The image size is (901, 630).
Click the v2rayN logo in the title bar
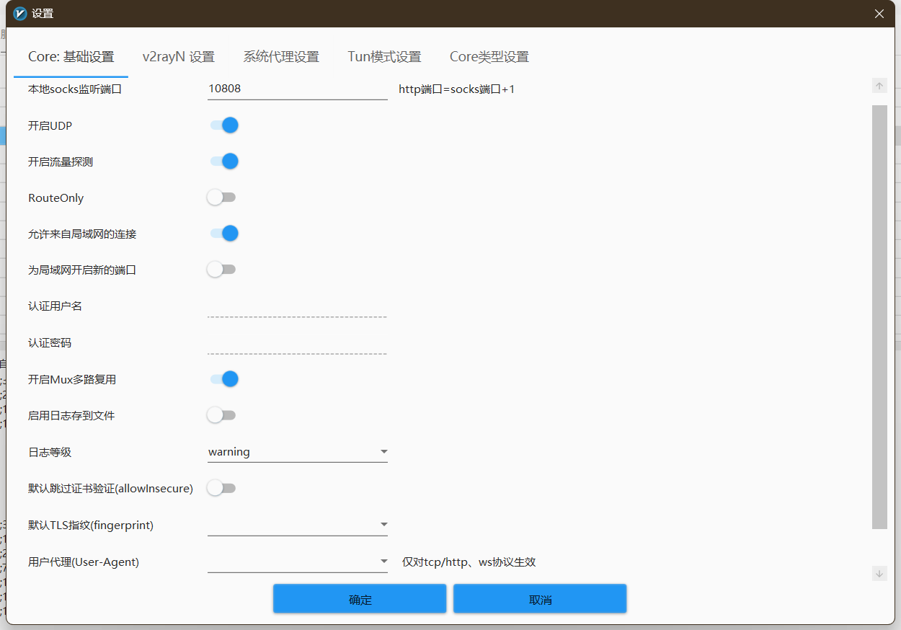(19, 13)
